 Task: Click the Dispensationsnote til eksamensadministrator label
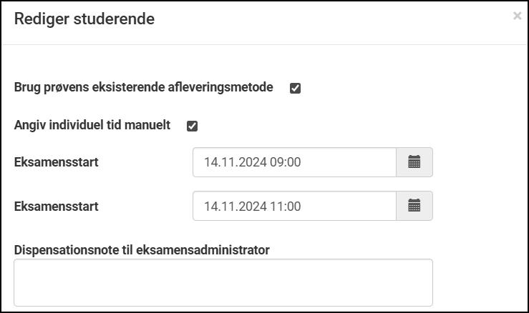142,249
